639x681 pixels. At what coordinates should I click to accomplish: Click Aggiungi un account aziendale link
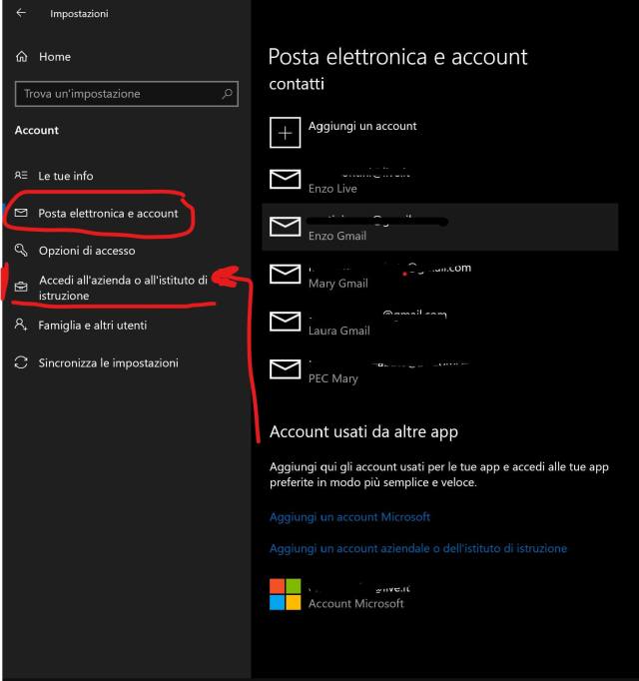tap(417, 548)
